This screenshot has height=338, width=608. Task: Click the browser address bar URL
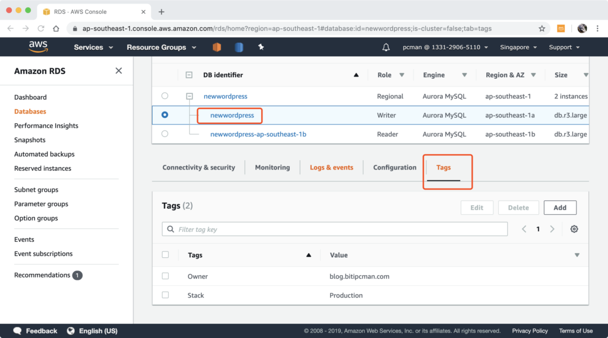click(287, 28)
